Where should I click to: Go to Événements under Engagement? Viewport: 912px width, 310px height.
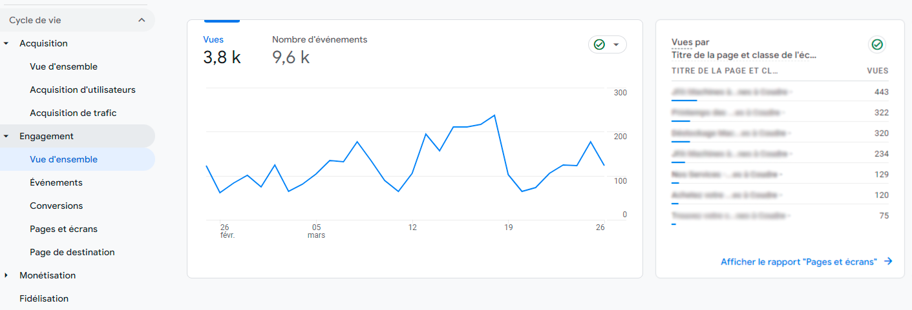[x=56, y=183]
